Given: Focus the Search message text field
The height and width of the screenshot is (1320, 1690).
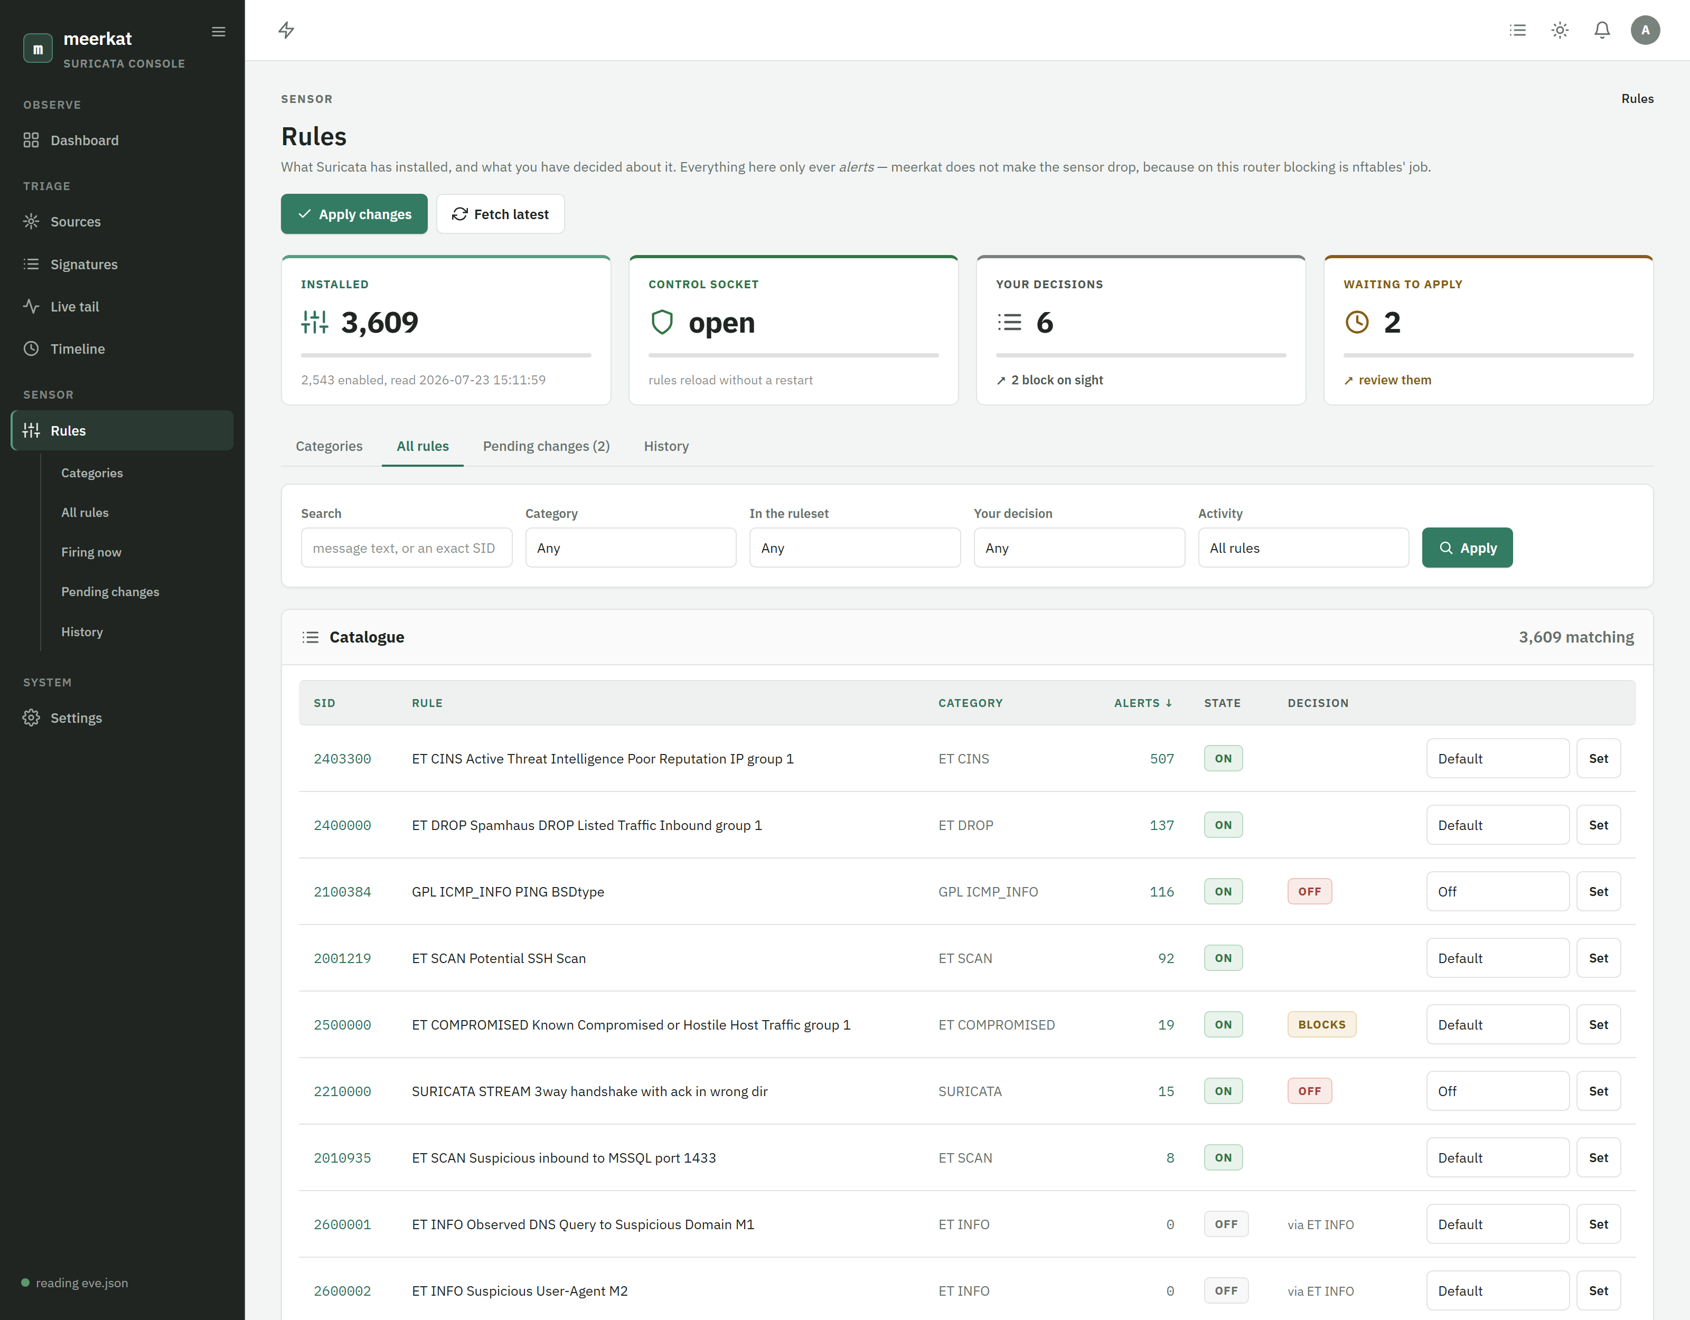Looking at the screenshot, I should pyautogui.click(x=406, y=548).
